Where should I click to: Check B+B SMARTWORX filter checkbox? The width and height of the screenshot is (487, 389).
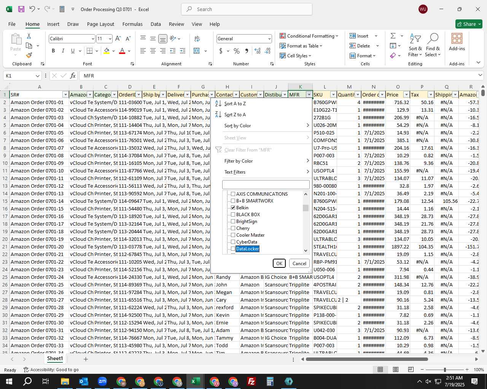[x=233, y=201]
